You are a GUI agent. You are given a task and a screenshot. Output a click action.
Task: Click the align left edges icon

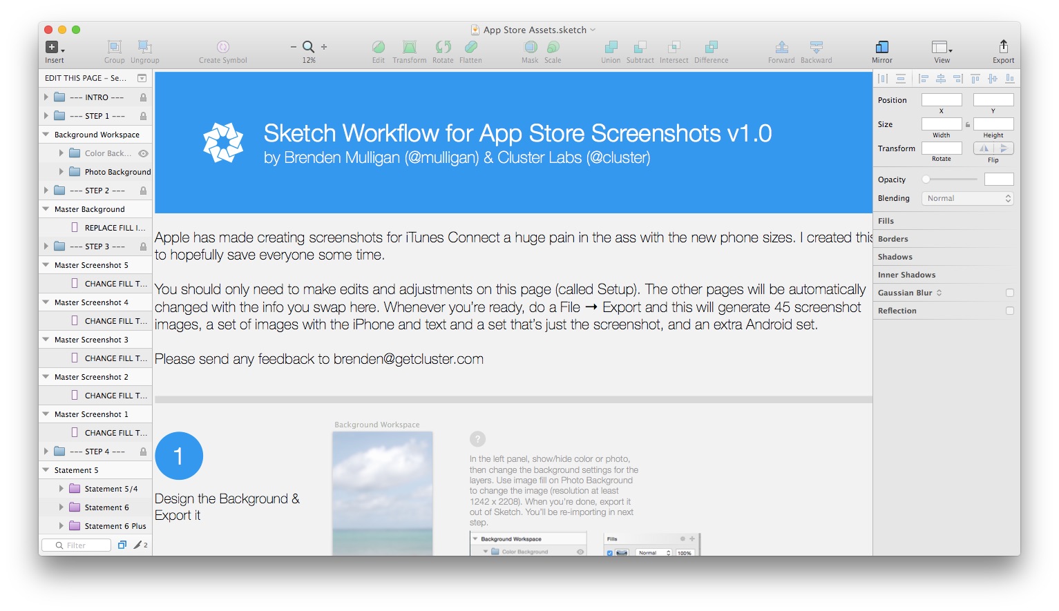click(923, 79)
